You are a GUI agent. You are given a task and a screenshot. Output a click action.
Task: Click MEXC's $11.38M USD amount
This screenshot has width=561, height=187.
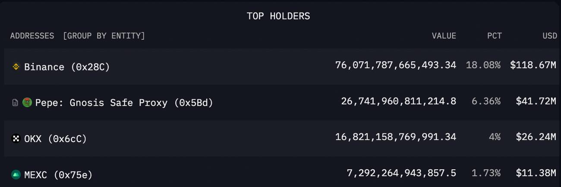[536, 173]
